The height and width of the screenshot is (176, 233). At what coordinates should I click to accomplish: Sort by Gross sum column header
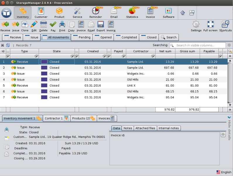187,51
